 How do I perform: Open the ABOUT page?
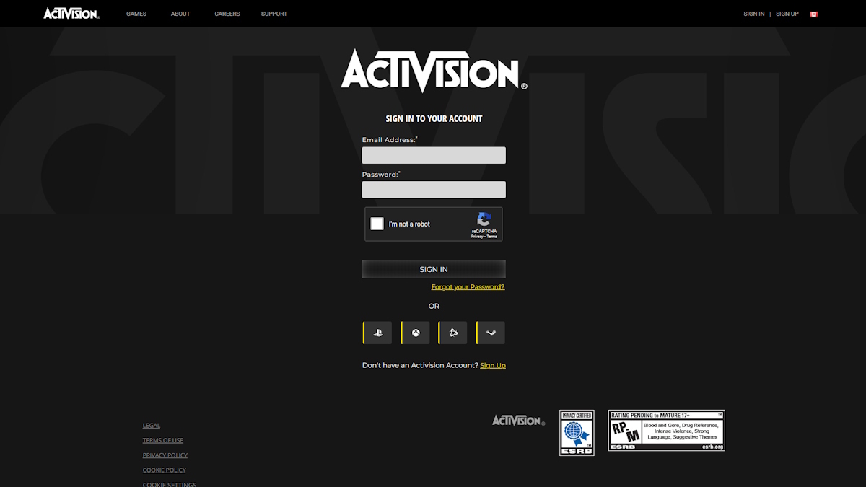(180, 13)
